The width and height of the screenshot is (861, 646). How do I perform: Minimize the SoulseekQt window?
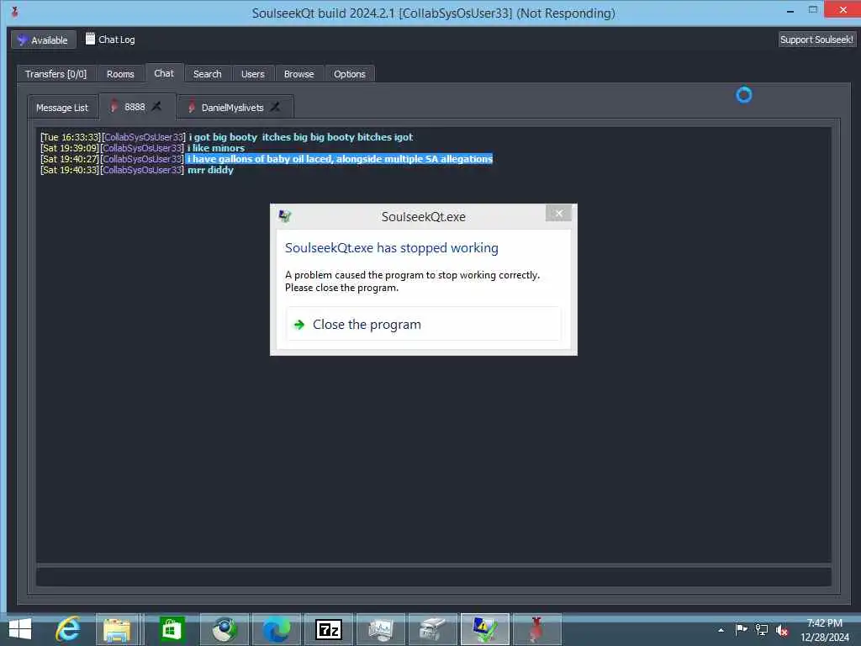pos(790,11)
